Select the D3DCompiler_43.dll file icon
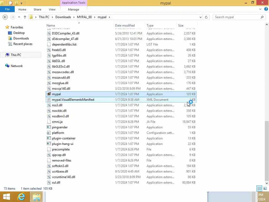 [49, 33]
